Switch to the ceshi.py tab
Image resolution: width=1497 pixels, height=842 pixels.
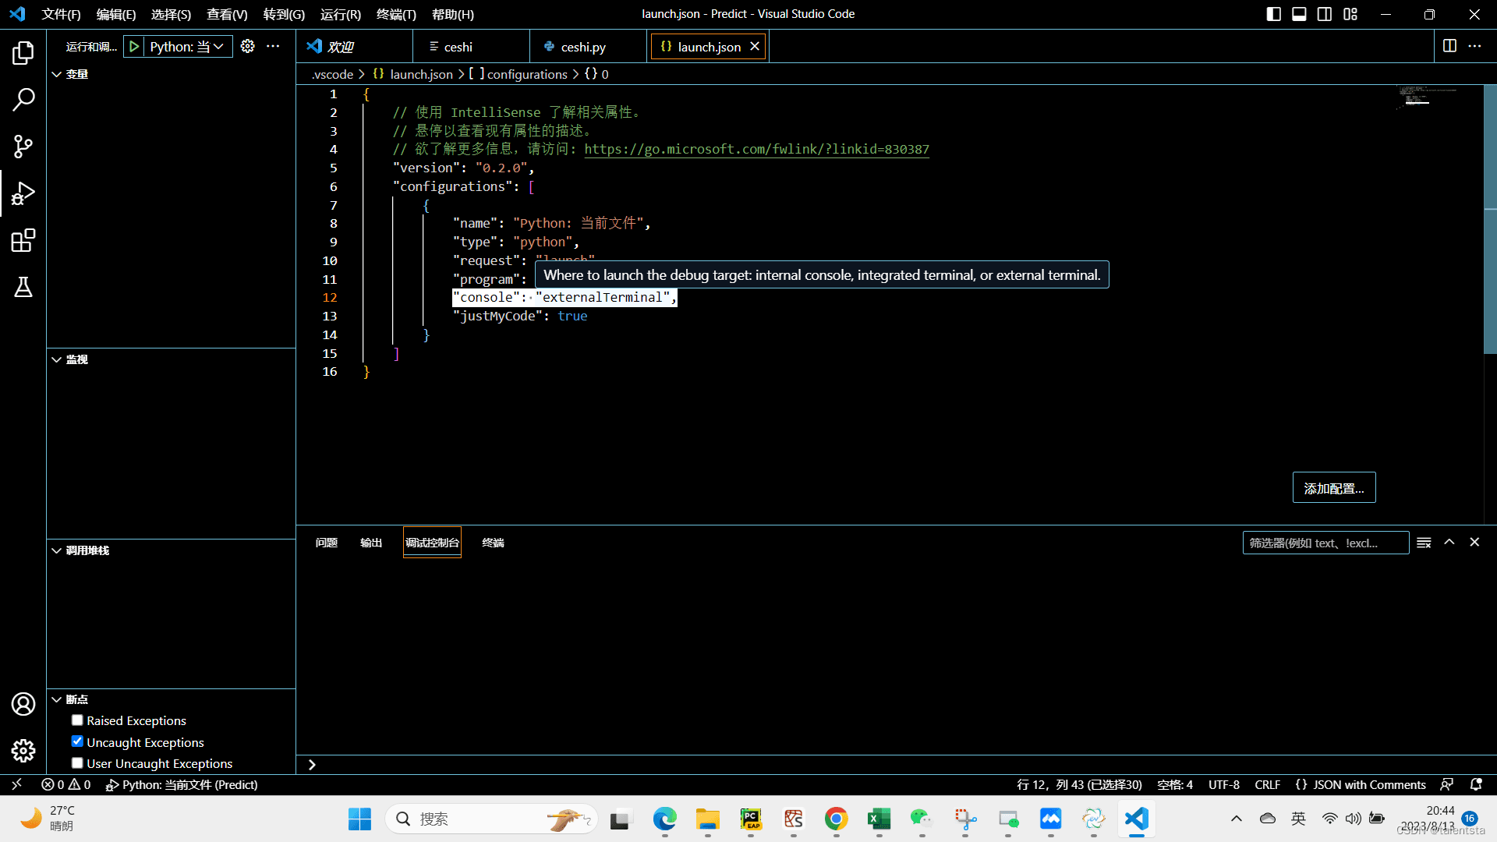tap(588, 47)
